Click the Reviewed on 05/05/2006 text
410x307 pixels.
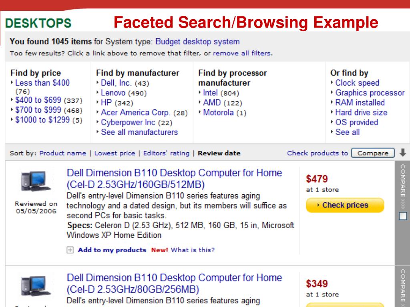(x=36, y=207)
